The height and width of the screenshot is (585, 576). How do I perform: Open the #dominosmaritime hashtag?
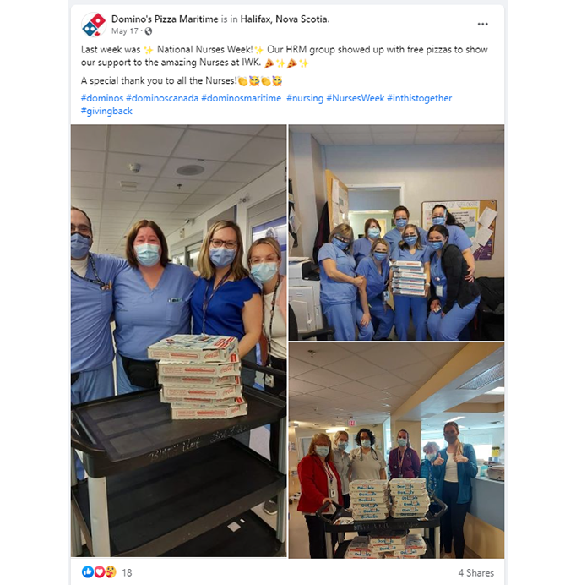coord(242,98)
